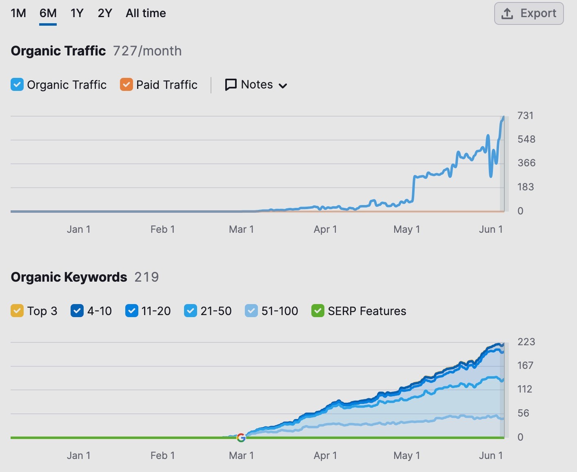Click the May 1 label under traffic chart
The image size is (577, 472).
coord(406,229)
